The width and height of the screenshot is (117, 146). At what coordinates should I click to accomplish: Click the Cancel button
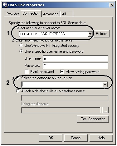[x=76, y=138]
